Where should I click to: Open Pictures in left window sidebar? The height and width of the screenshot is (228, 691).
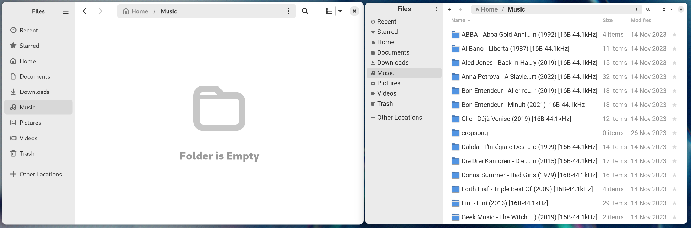click(38, 123)
